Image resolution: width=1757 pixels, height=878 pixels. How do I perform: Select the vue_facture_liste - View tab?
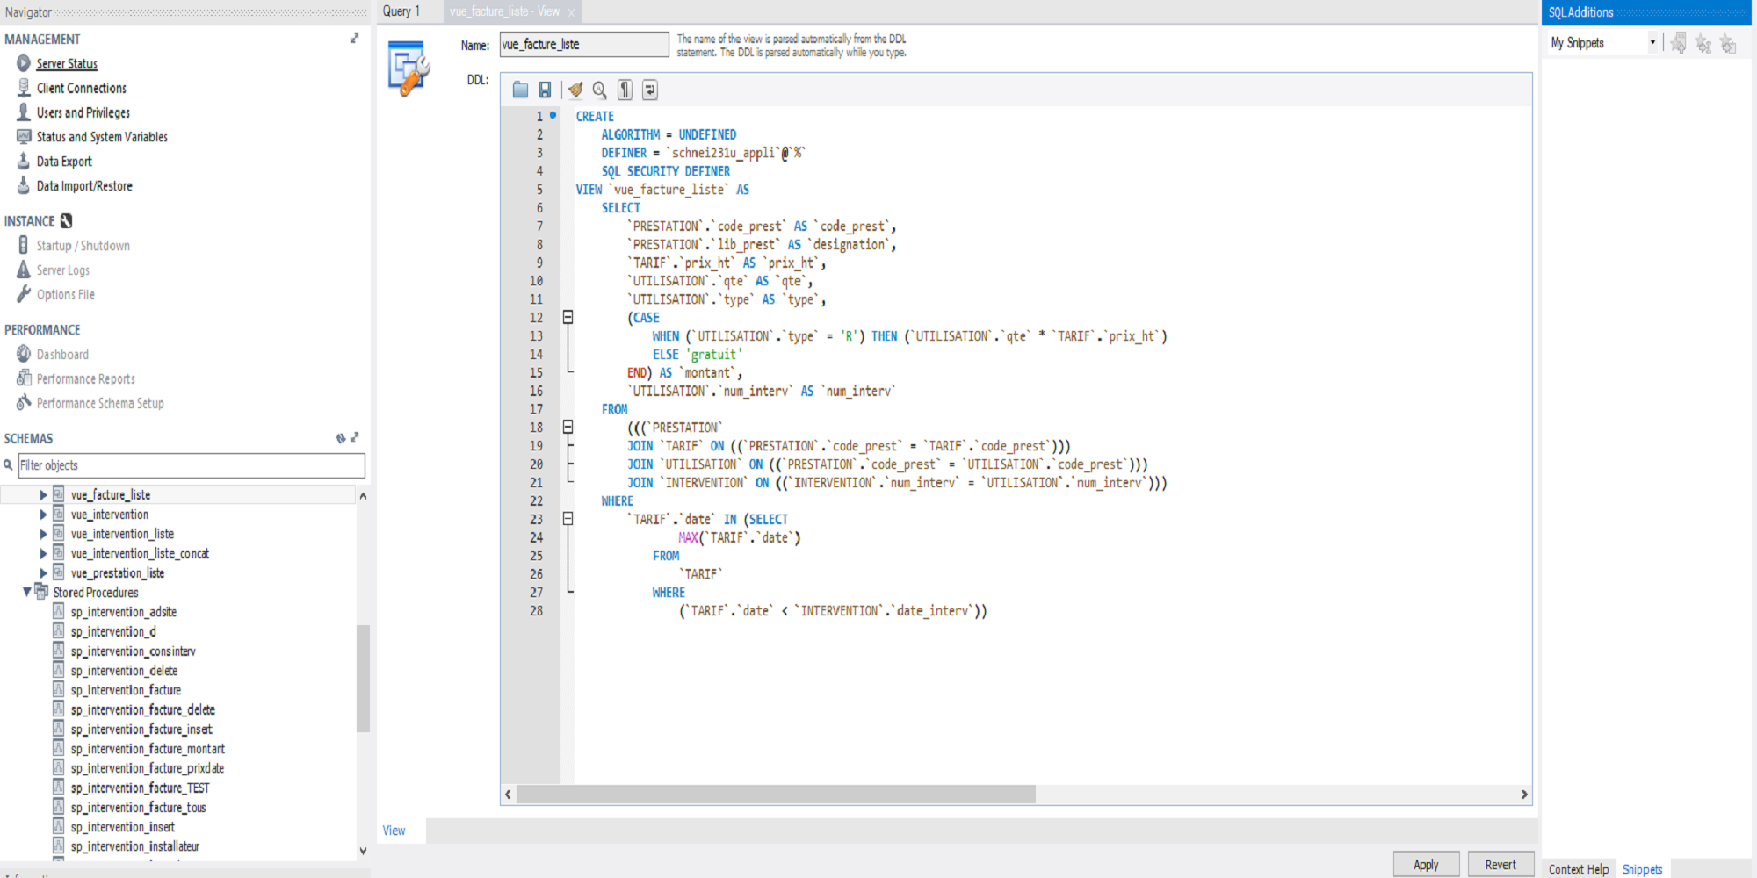pos(503,11)
